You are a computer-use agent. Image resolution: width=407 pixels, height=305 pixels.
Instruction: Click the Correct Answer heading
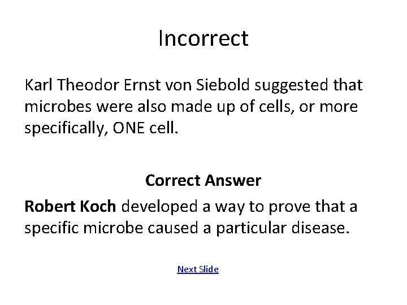[203, 181]
